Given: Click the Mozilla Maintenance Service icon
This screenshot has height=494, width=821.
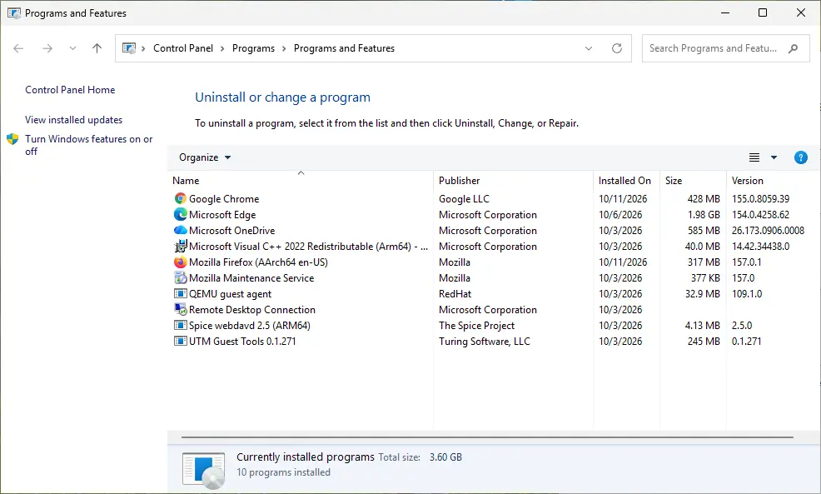Looking at the screenshot, I should point(180,277).
